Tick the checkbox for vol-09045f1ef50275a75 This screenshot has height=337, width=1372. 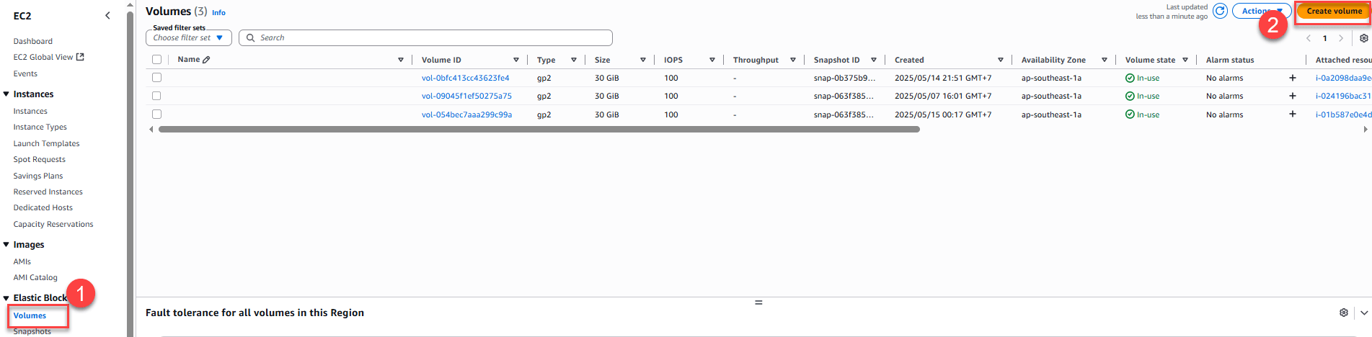coord(156,96)
